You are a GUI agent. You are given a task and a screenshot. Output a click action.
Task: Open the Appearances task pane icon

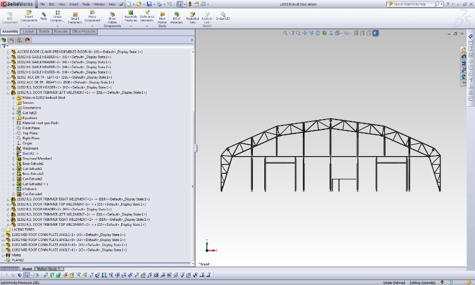pyautogui.click(x=464, y=77)
